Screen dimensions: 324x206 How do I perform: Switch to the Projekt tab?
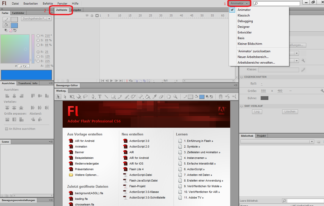(261, 136)
